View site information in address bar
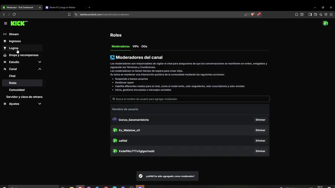Screen dimensions: 335x188 coord(76,14)
